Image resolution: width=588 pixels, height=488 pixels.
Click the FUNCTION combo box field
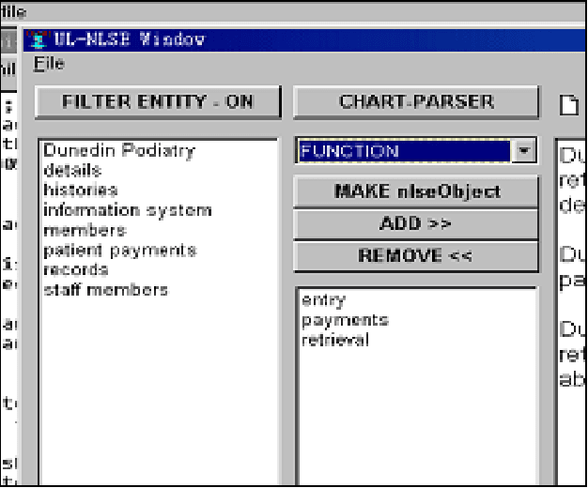tap(404, 151)
